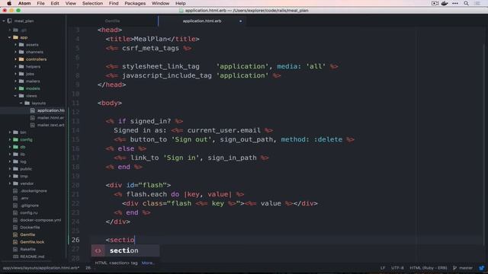The height and width of the screenshot is (274, 488).
Task: Click the master git branch label
Action: coord(466,268)
